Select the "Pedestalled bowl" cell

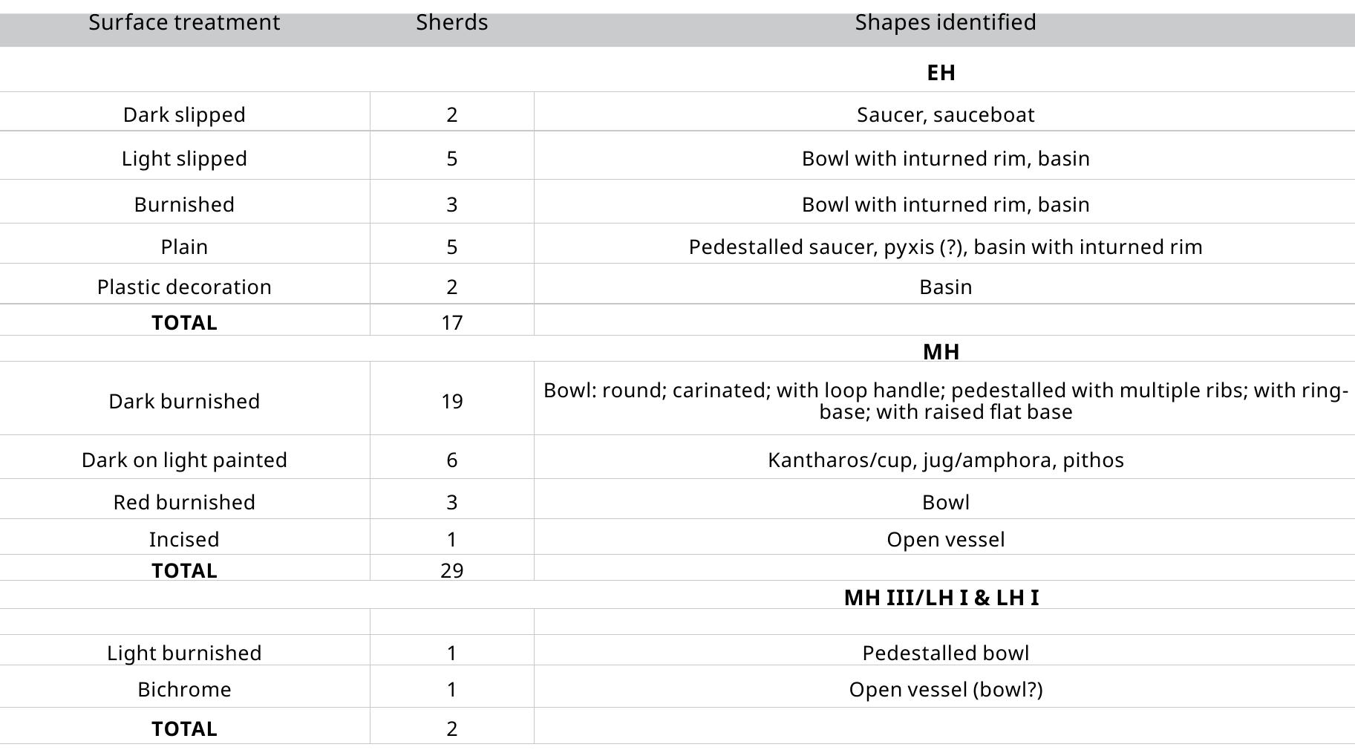pos(945,653)
